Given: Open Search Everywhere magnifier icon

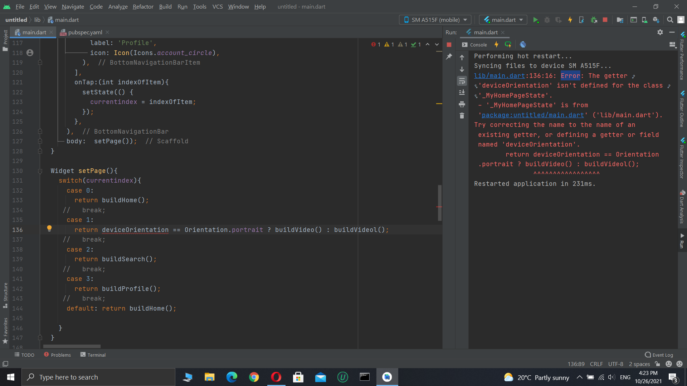Looking at the screenshot, I should (x=670, y=20).
